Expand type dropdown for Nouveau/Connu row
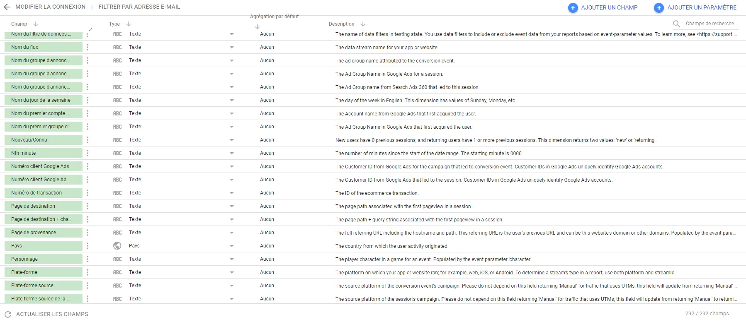 click(232, 140)
